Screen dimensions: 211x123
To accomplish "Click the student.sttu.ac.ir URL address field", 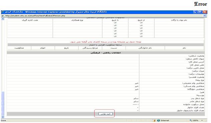I will pyautogui.click(x=103, y=16).
